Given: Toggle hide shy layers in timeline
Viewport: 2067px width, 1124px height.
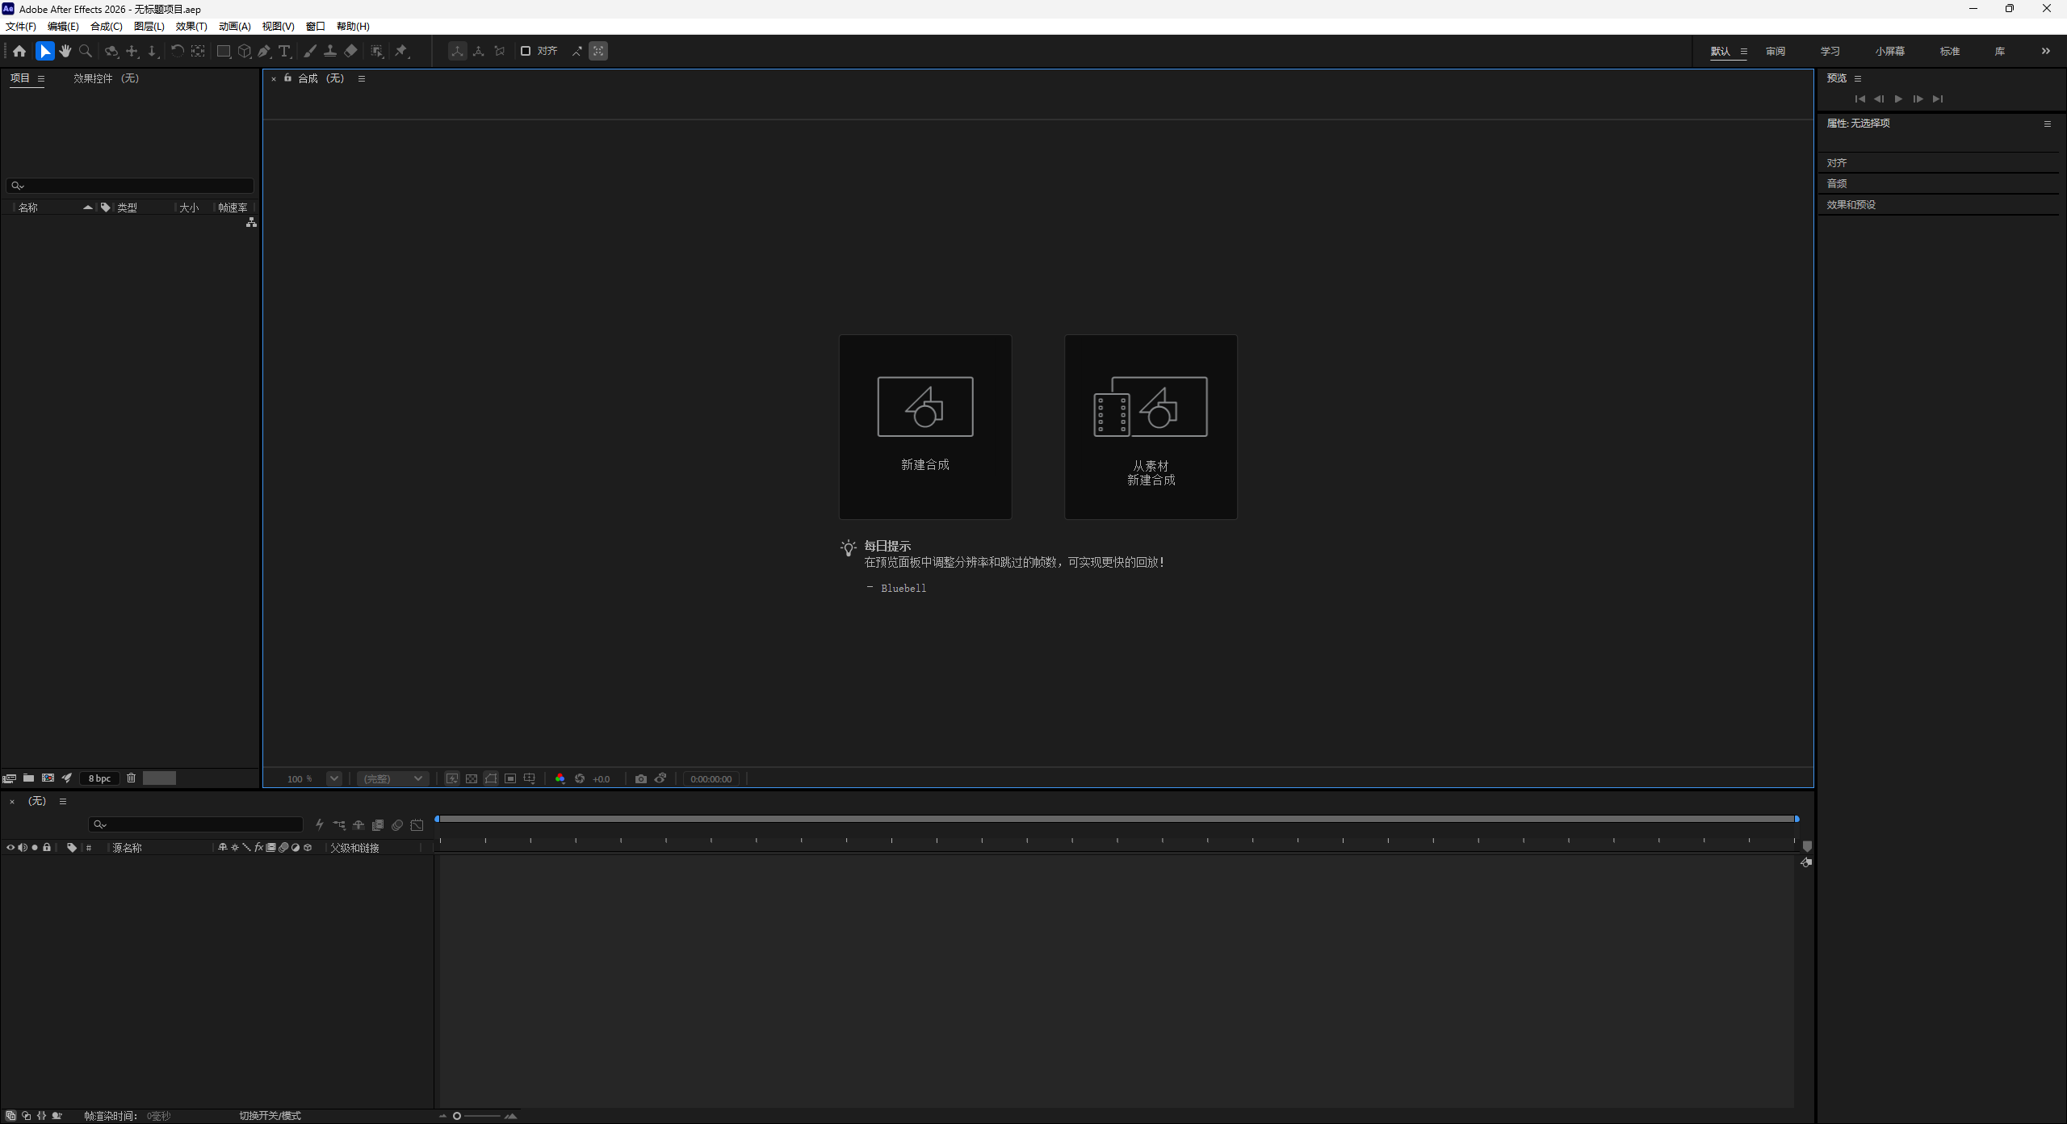Looking at the screenshot, I should point(358,825).
